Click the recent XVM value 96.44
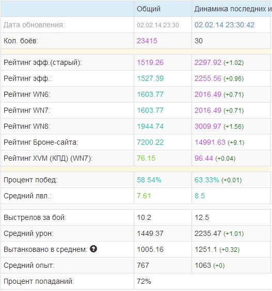The height and width of the screenshot is (291, 272). coord(203,158)
